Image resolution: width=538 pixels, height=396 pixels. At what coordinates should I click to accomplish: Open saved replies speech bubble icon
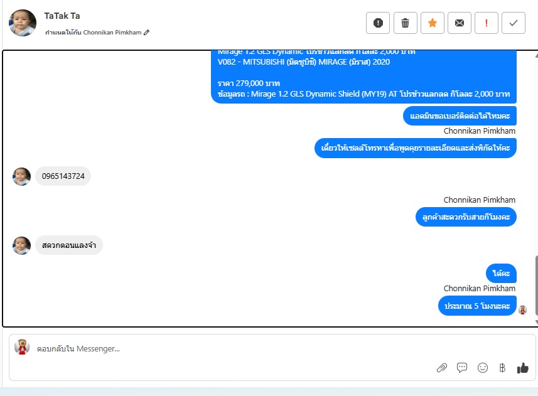click(x=462, y=368)
